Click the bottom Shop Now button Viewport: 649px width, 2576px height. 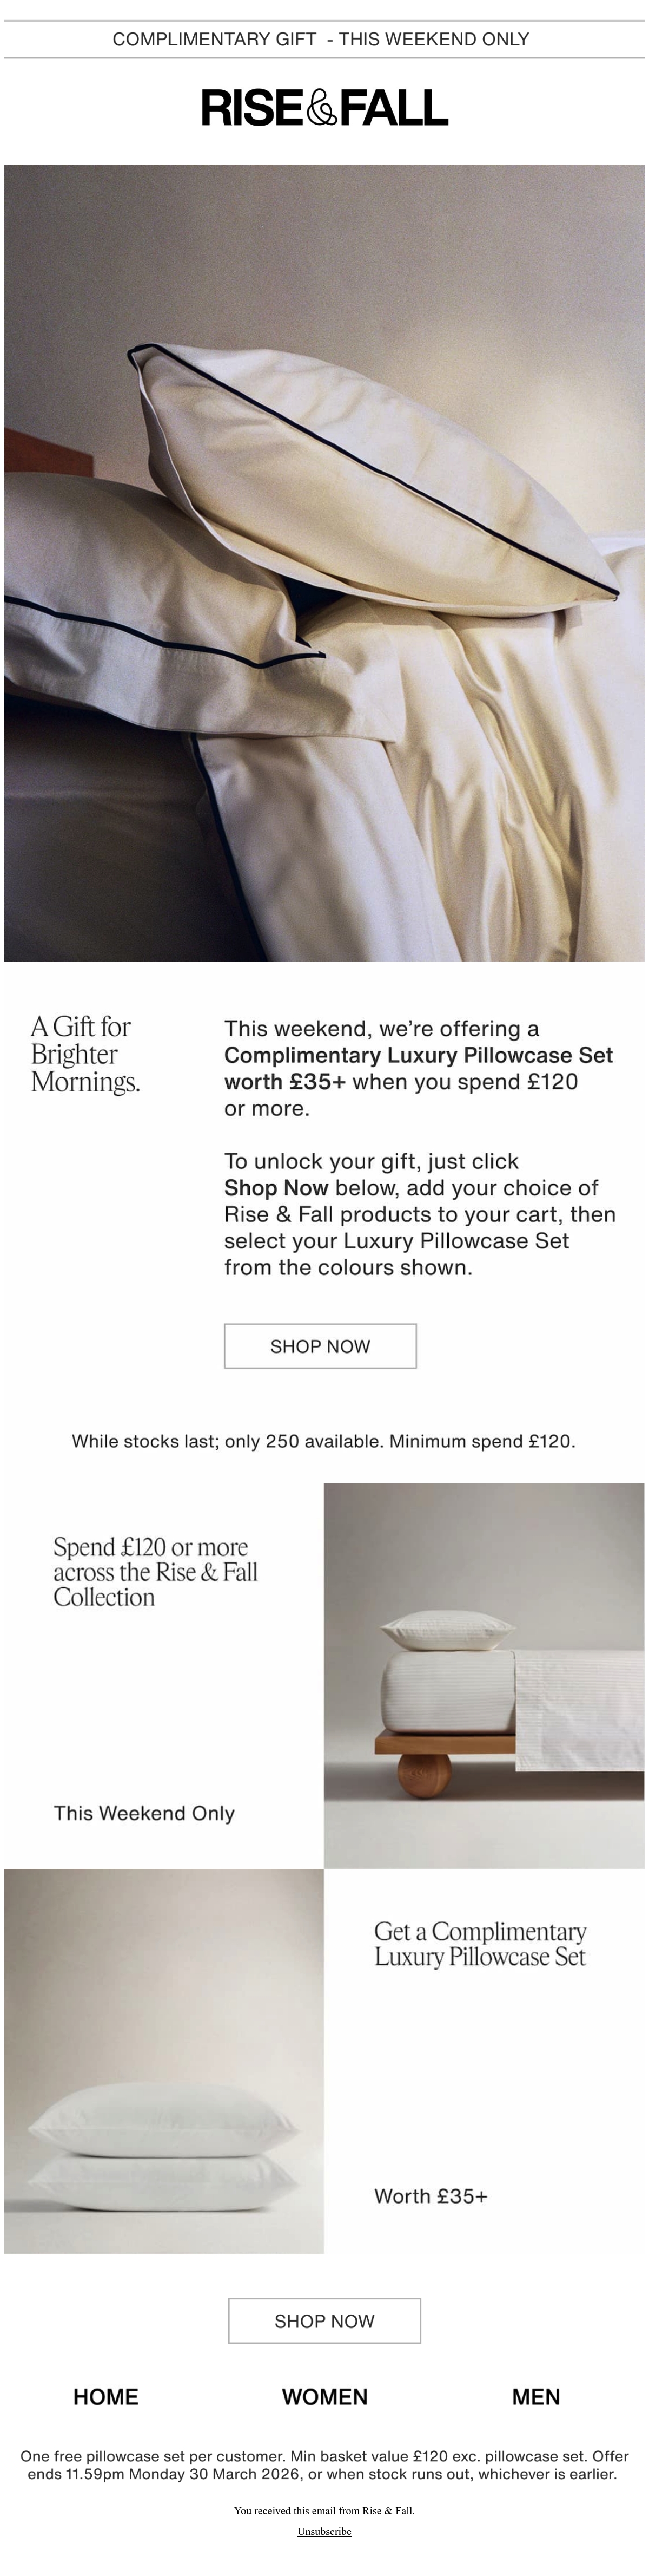pos(325,2321)
